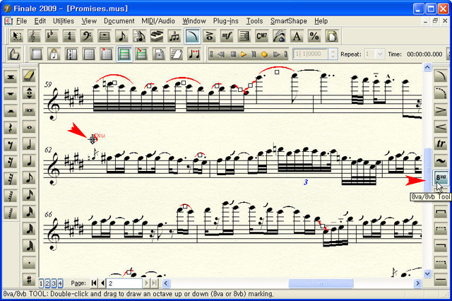Image resolution: width=452 pixels, height=301 pixels.
Task: Open the Utilities menu
Action: click(64, 21)
